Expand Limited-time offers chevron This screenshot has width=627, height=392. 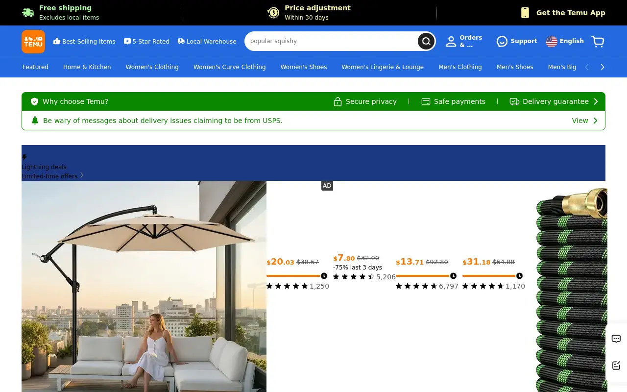pos(82,175)
